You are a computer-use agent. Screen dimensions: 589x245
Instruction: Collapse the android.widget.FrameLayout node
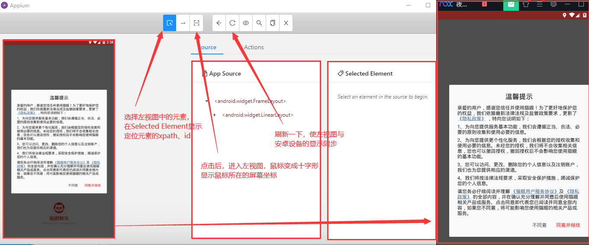(207, 101)
